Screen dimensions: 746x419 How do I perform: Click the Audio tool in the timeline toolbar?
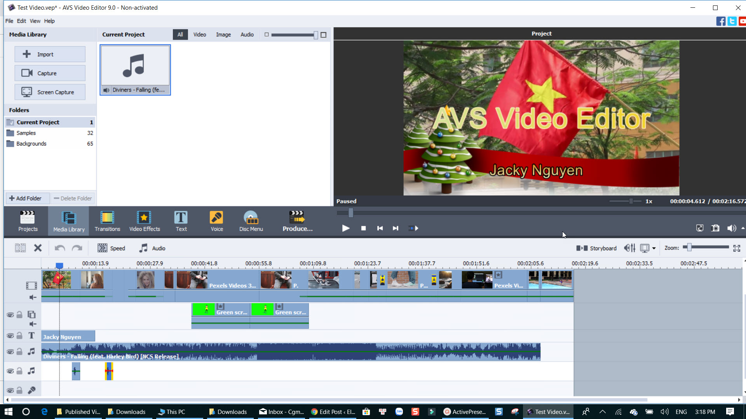tap(152, 248)
